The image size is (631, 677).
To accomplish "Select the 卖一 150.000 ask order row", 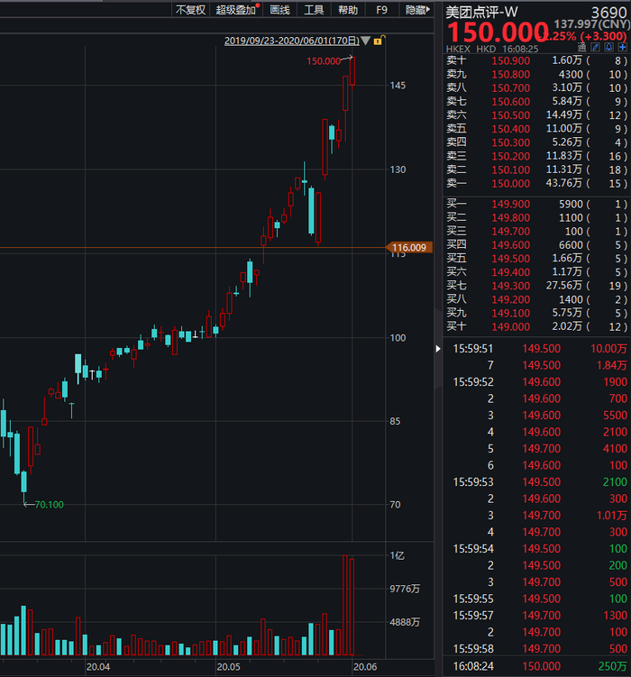I will [536, 183].
